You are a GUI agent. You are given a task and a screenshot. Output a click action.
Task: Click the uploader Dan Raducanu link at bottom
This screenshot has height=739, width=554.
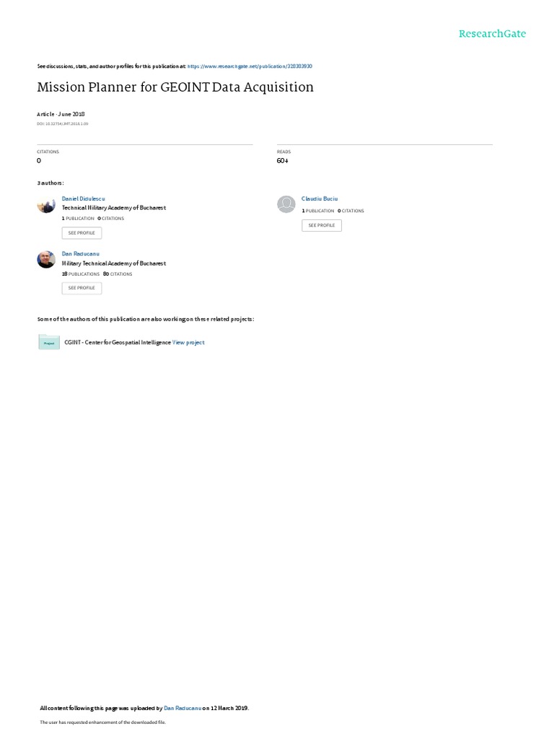click(183, 708)
